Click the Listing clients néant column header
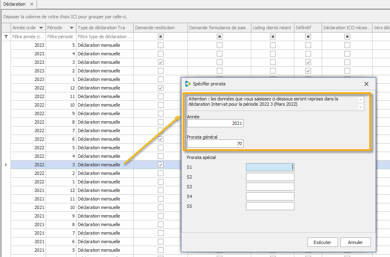 (272, 28)
